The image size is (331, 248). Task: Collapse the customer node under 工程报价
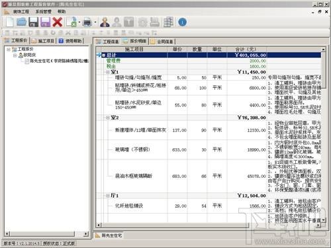[15, 56]
